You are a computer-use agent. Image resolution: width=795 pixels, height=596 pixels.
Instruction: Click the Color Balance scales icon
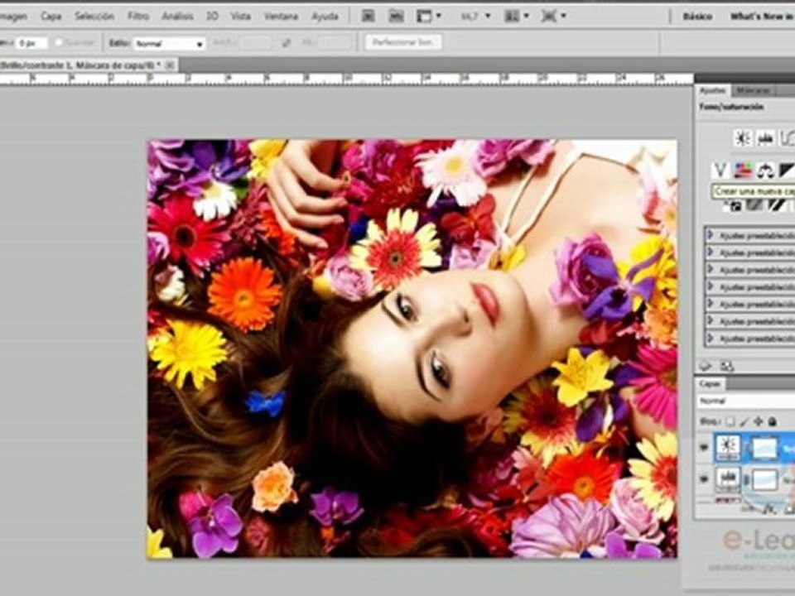coord(765,171)
